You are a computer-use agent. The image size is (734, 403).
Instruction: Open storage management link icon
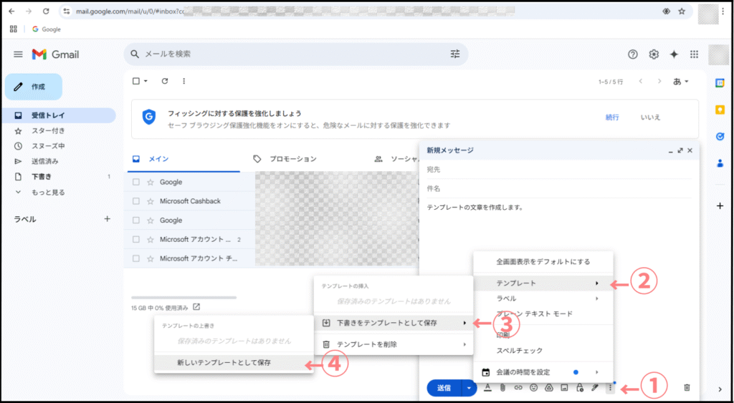click(196, 307)
